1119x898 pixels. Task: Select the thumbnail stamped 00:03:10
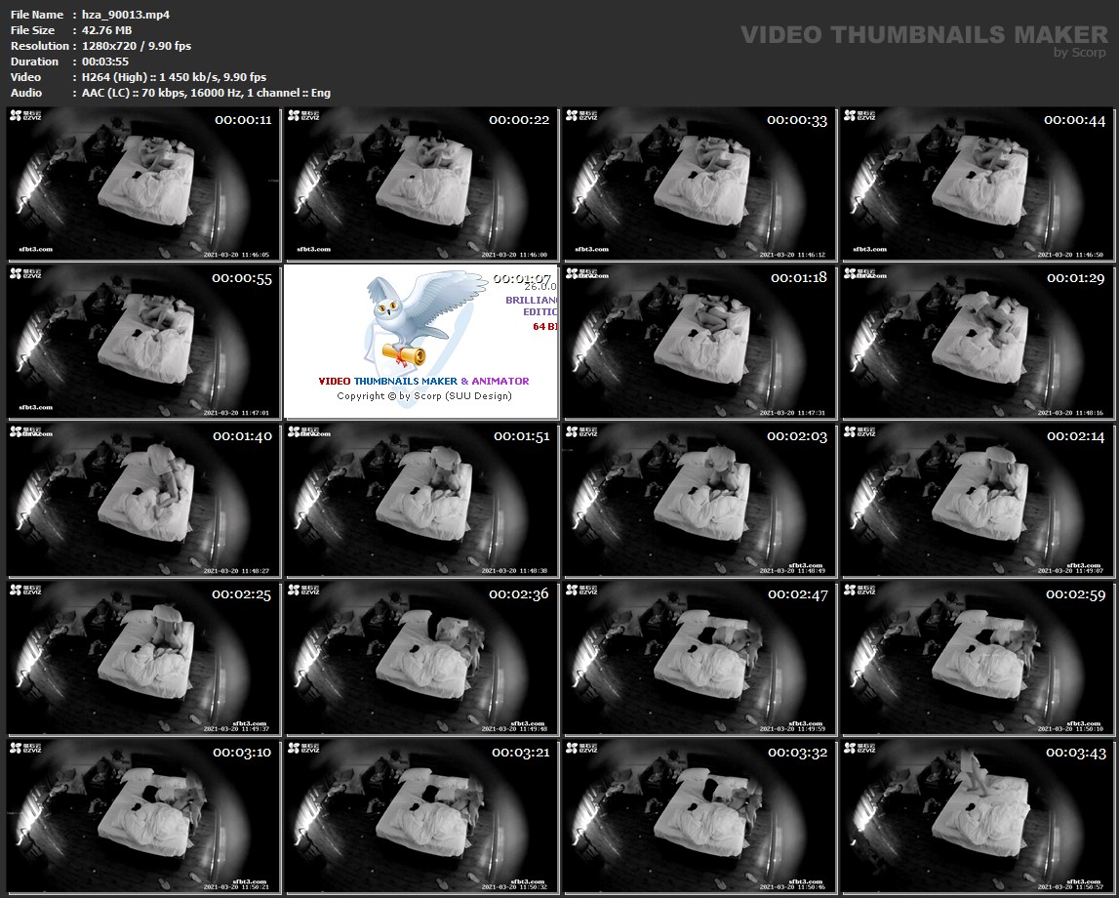(x=143, y=816)
